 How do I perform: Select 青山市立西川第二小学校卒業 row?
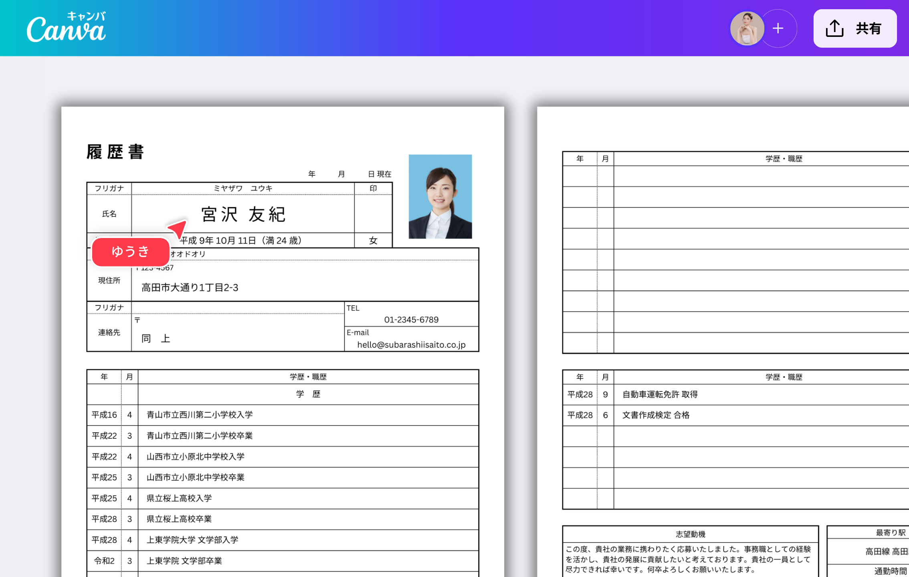tap(200, 436)
